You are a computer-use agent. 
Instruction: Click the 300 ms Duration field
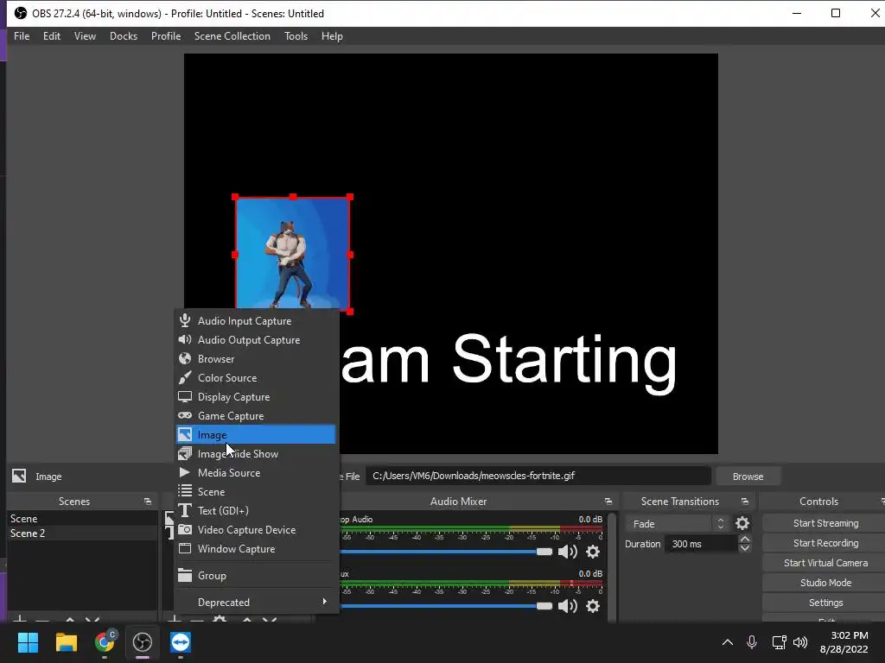700,544
